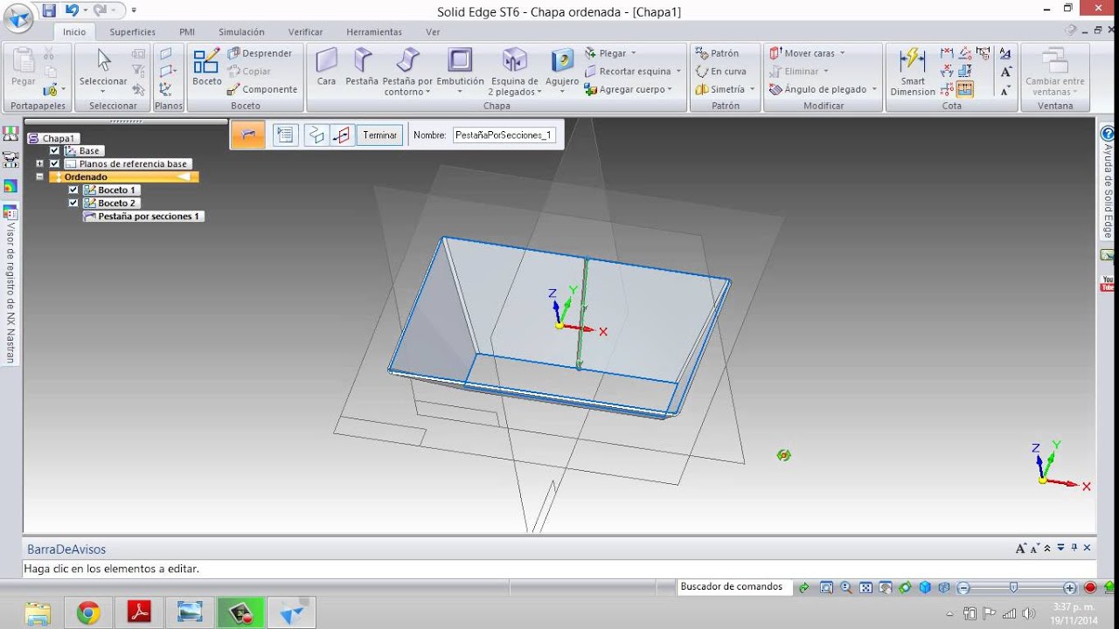Open the Solid Edge help icon
This screenshot has width=1119, height=629.
click(1108, 134)
